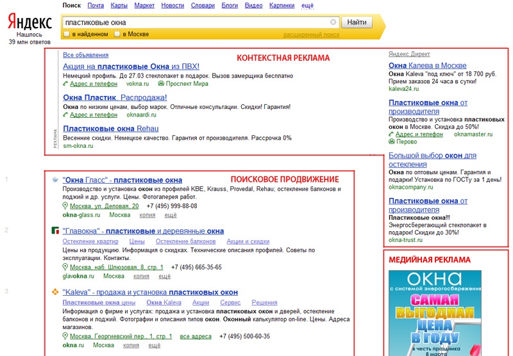513x356 pixels.
Task: Open the 'Пластиковые окна цены' sitelink
Action: 99,302
